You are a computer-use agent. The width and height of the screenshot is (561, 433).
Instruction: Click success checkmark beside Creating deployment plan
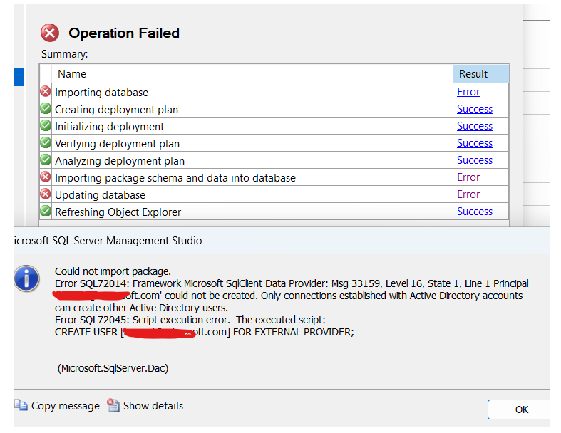46,109
